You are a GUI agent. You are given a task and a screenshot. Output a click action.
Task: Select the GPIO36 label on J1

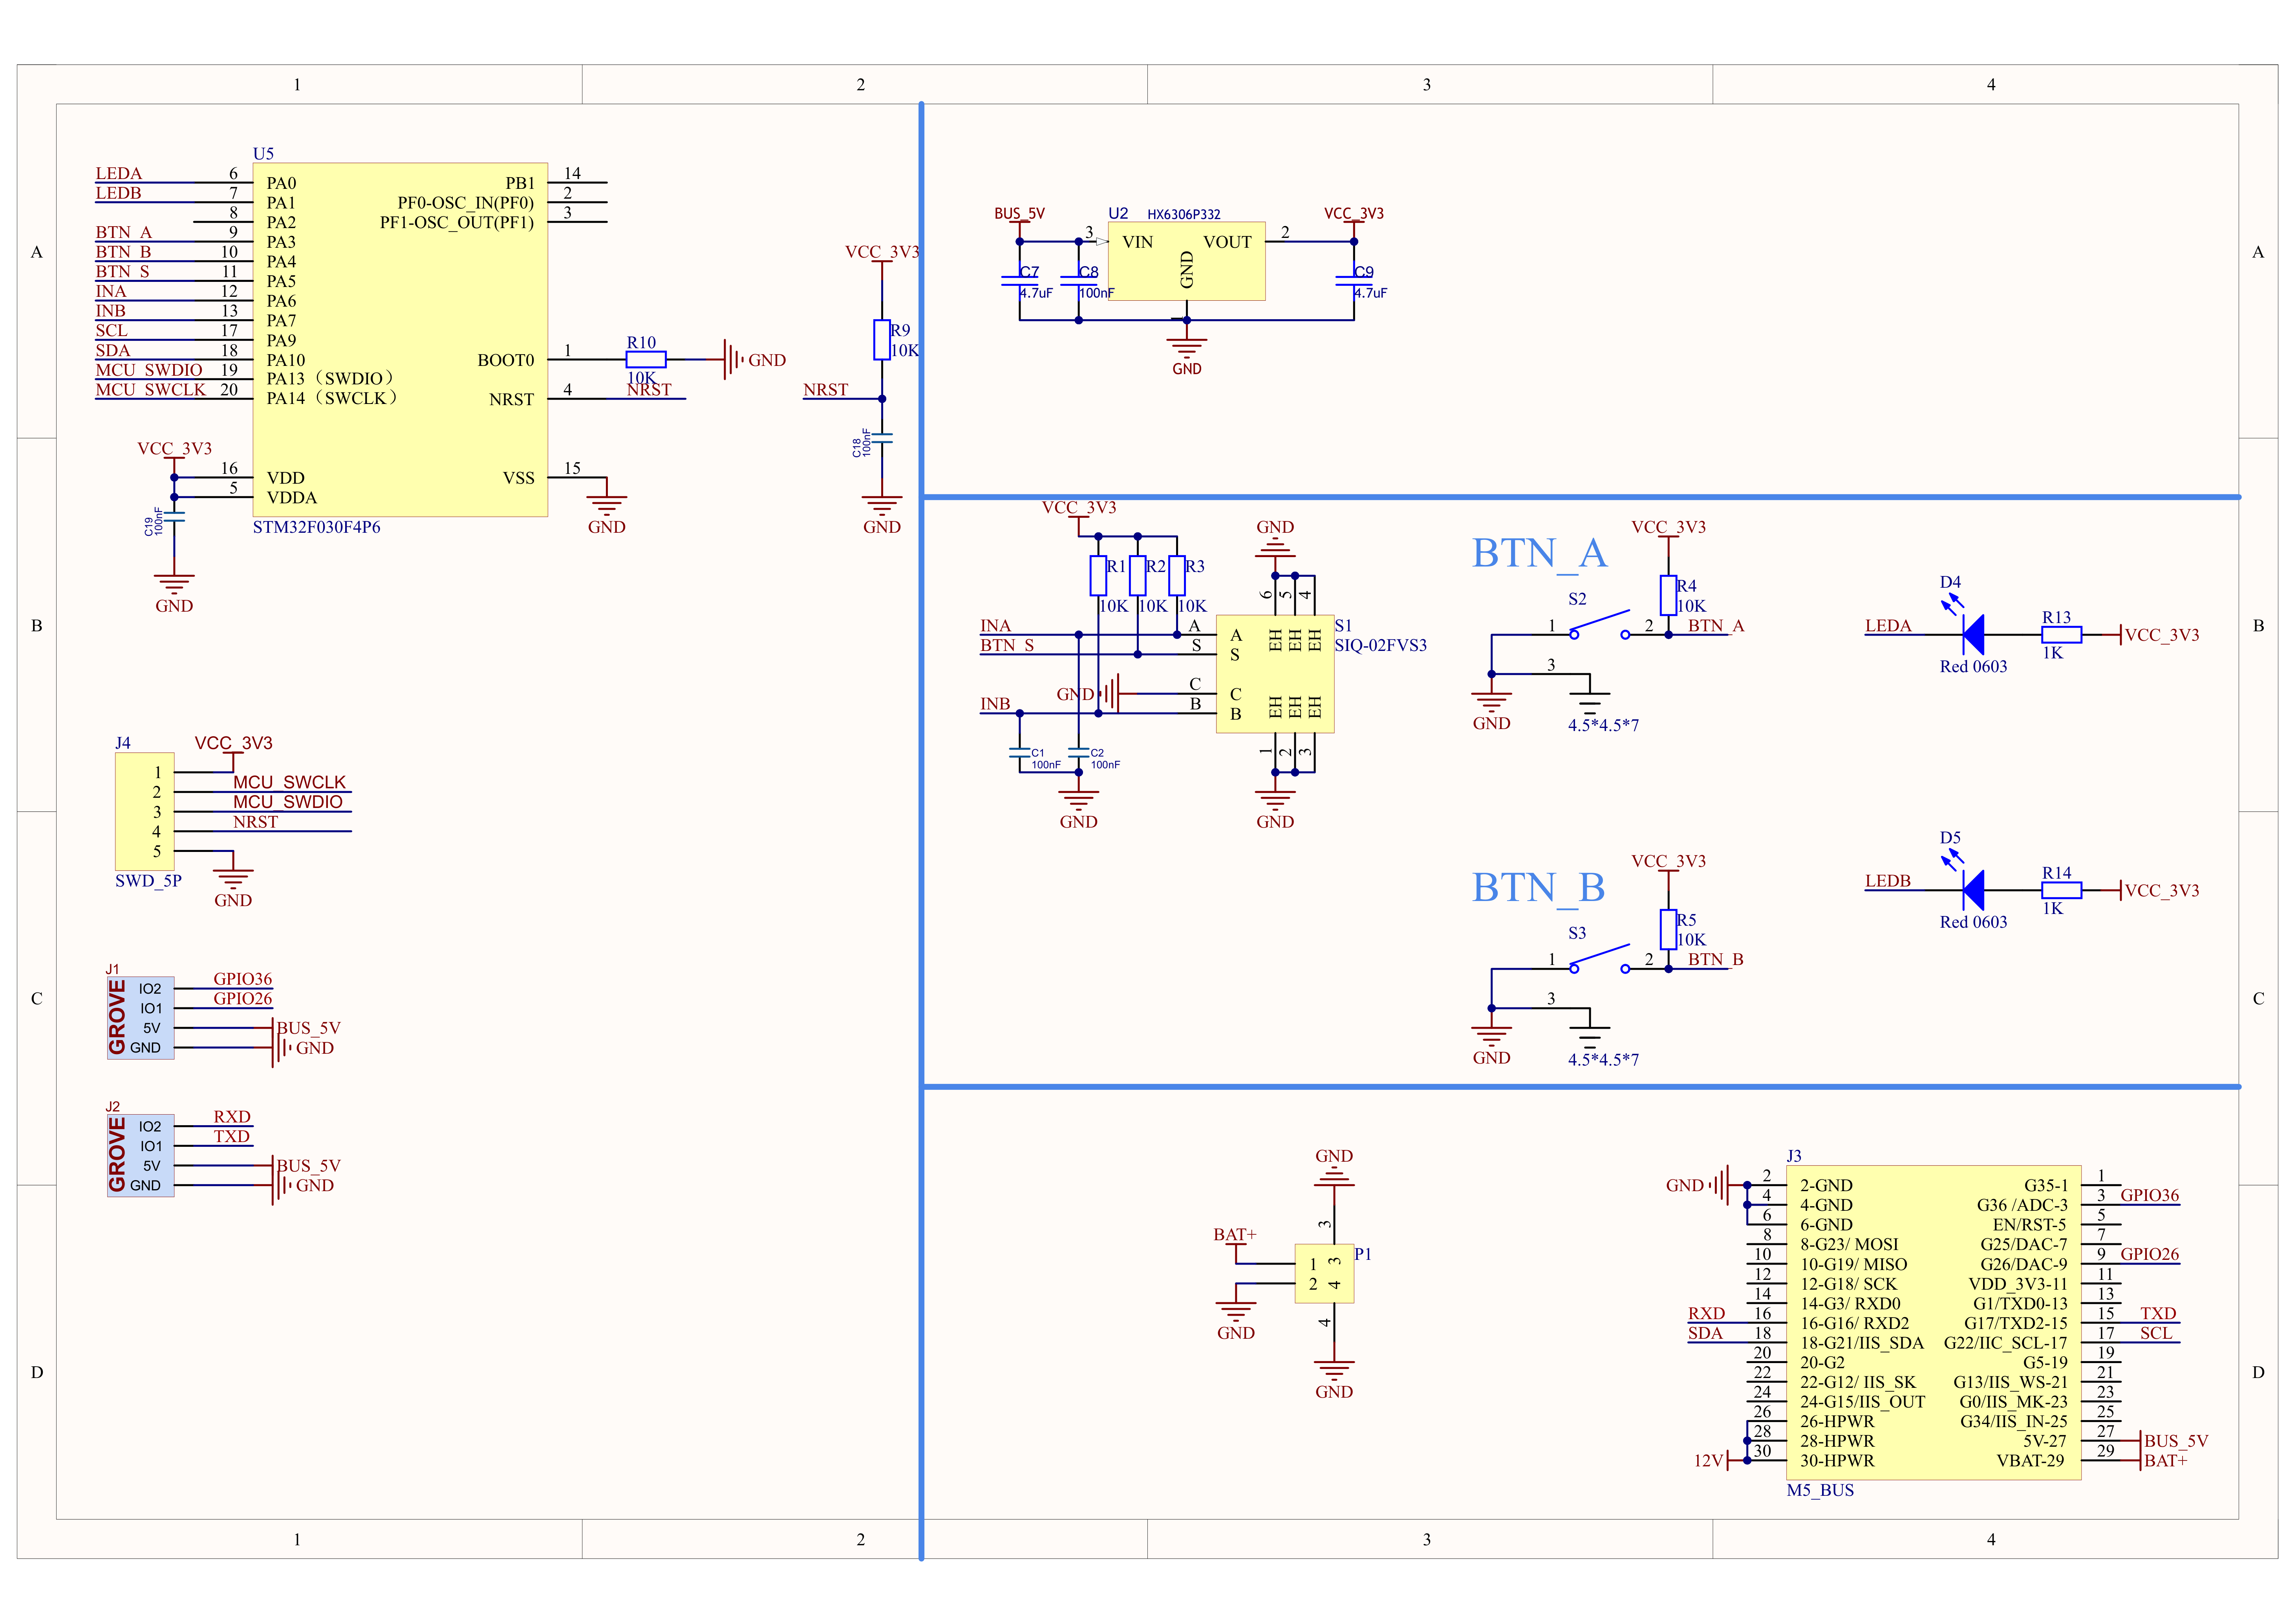[243, 979]
